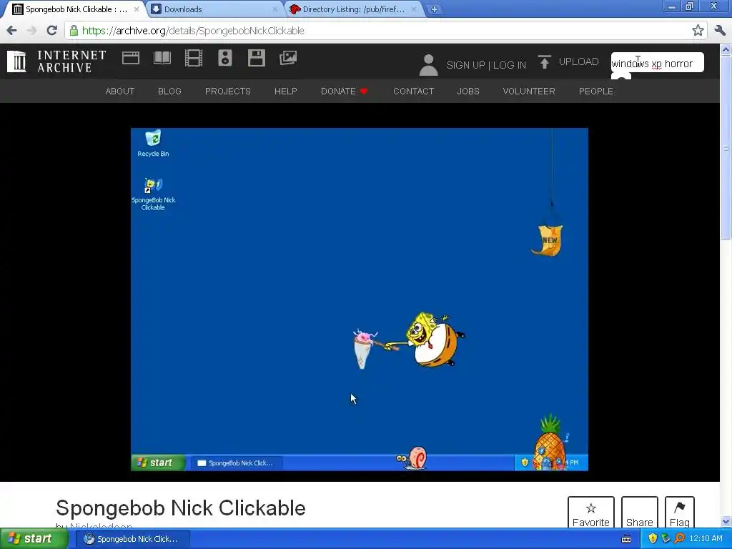Click the magnifier icon in system tray
The image size is (732, 549).
(680, 539)
